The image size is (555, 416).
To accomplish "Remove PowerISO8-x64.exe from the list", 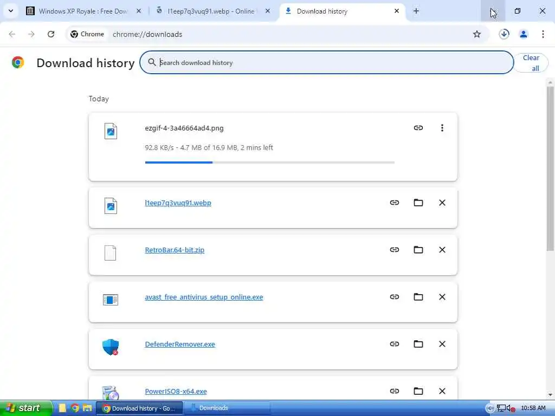I will coord(442,391).
